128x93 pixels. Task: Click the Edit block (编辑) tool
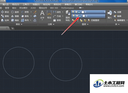click(118, 16)
